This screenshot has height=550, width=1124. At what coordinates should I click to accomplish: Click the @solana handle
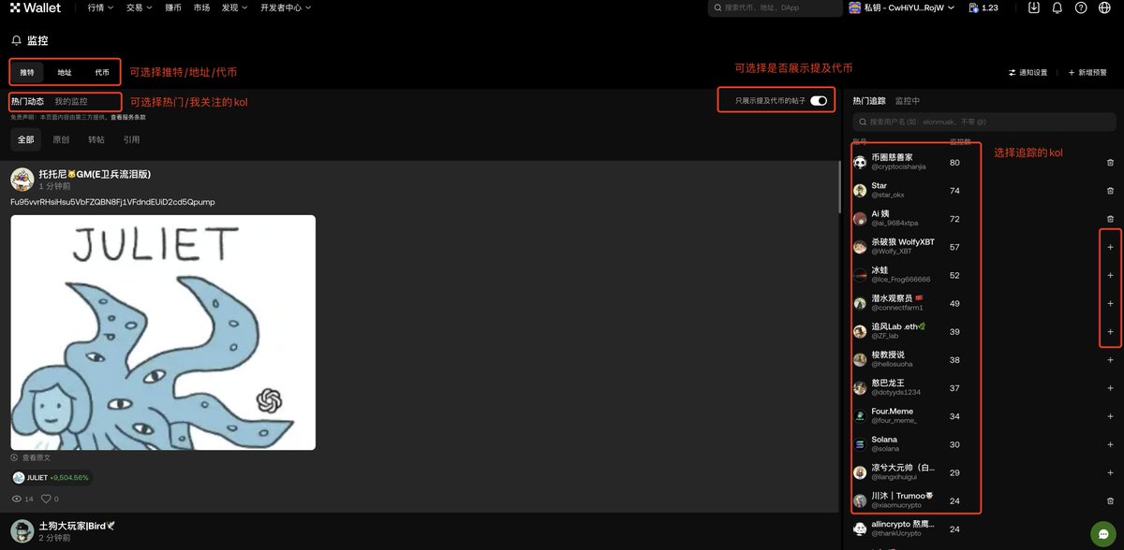(x=885, y=448)
